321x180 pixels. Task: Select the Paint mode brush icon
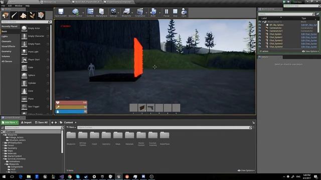coord(15,15)
